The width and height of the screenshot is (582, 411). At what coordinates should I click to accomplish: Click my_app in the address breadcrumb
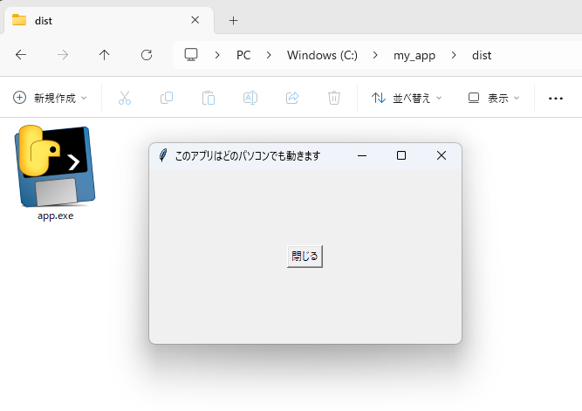point(414,55)
